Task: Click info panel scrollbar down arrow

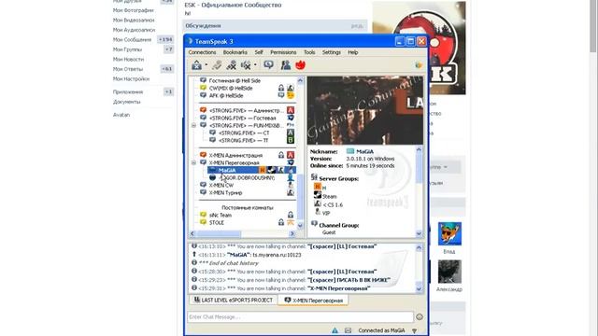Action: [x=419, y=233]
